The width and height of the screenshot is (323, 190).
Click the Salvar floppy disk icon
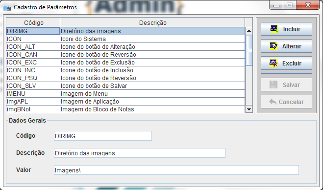[273, 84]
